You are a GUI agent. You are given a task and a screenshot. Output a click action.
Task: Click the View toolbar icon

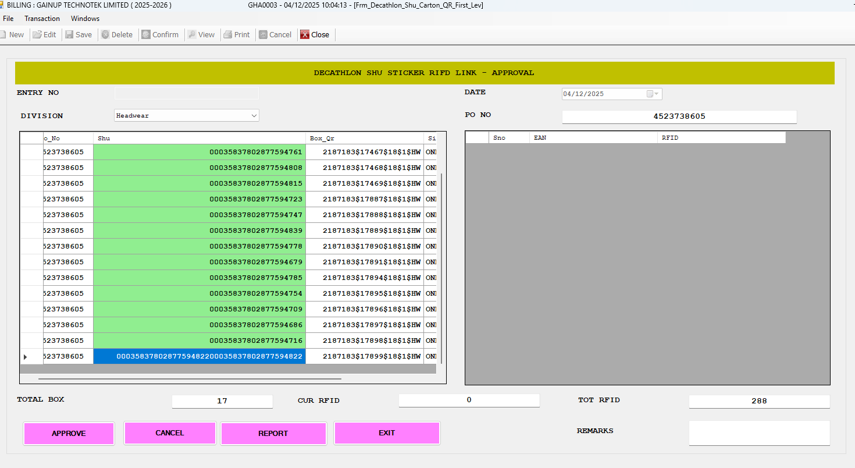(191, 35)
